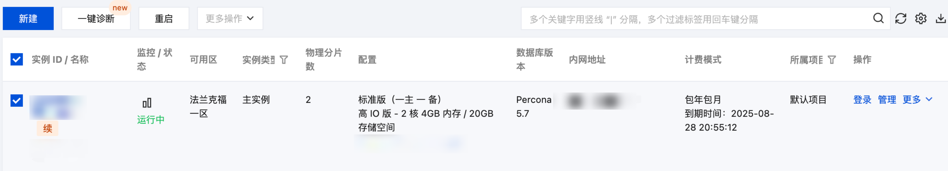948x171 pixels.
Task: Click the orange 续 renewal badge
Action: click(x=47, y=128)
